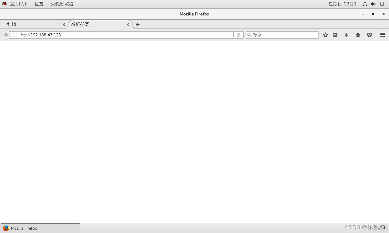Open the downloads arrow panel
Image resolution: width=389 pixels, height=233 pixels.
[x=346, y=35]
